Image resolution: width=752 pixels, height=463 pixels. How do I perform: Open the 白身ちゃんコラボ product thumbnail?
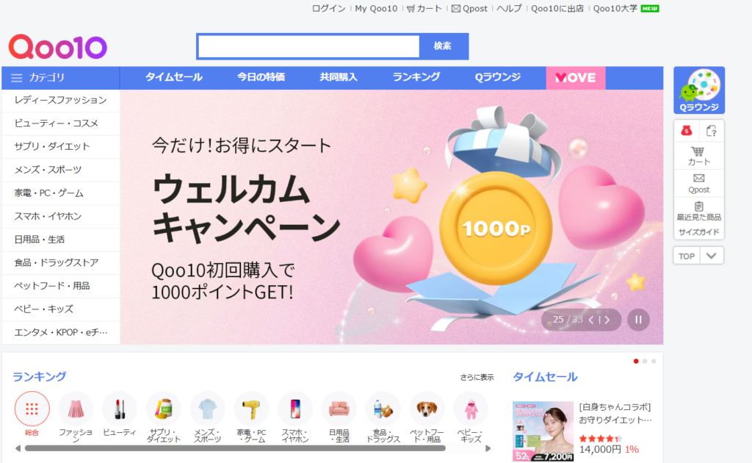point(543,431)
